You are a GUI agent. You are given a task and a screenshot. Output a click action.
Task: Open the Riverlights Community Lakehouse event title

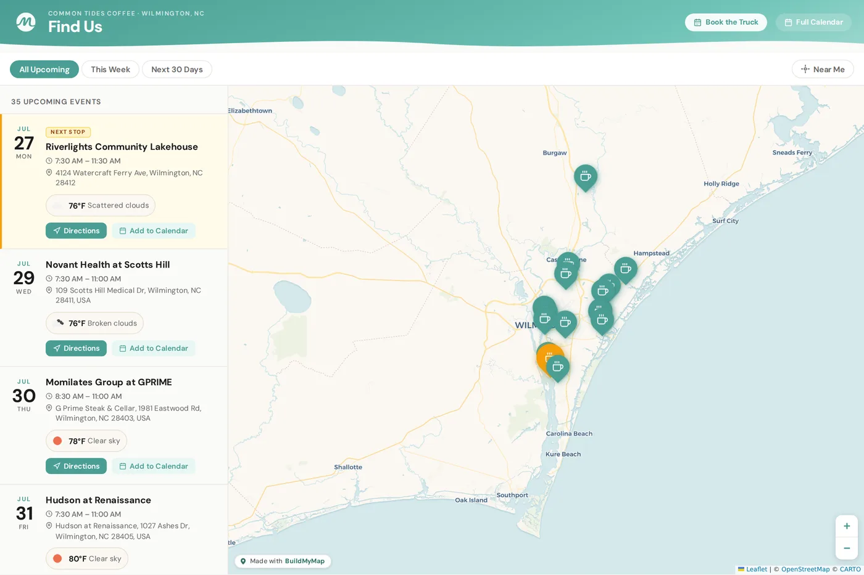coord(122,147)
